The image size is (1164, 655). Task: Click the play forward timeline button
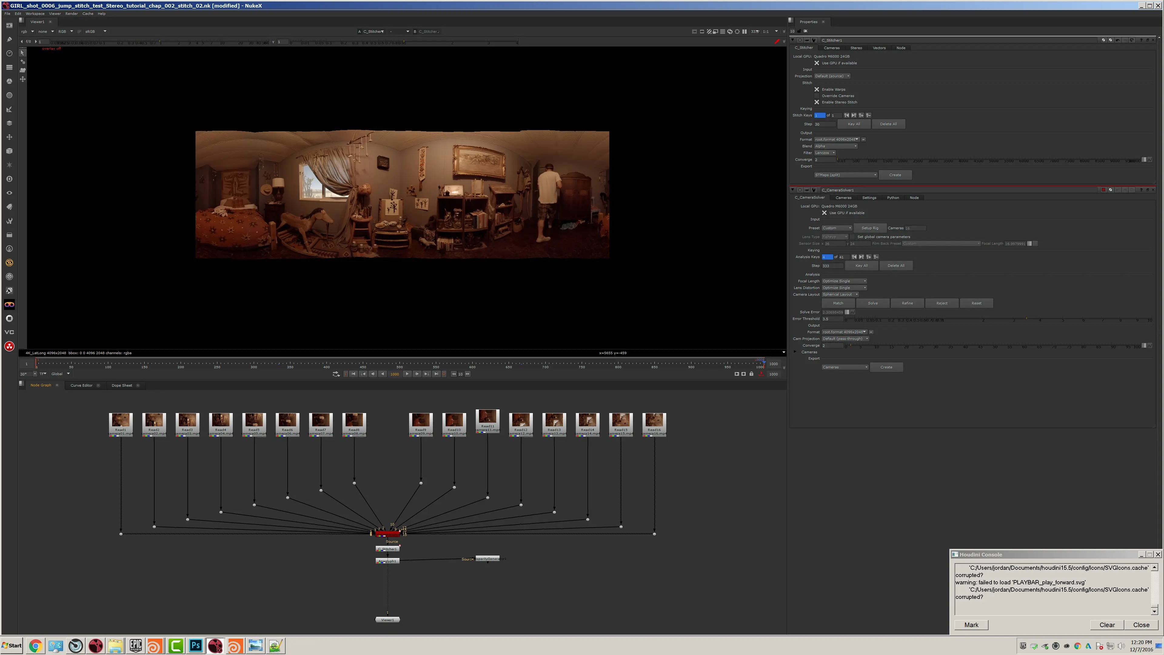click(407, 374)
